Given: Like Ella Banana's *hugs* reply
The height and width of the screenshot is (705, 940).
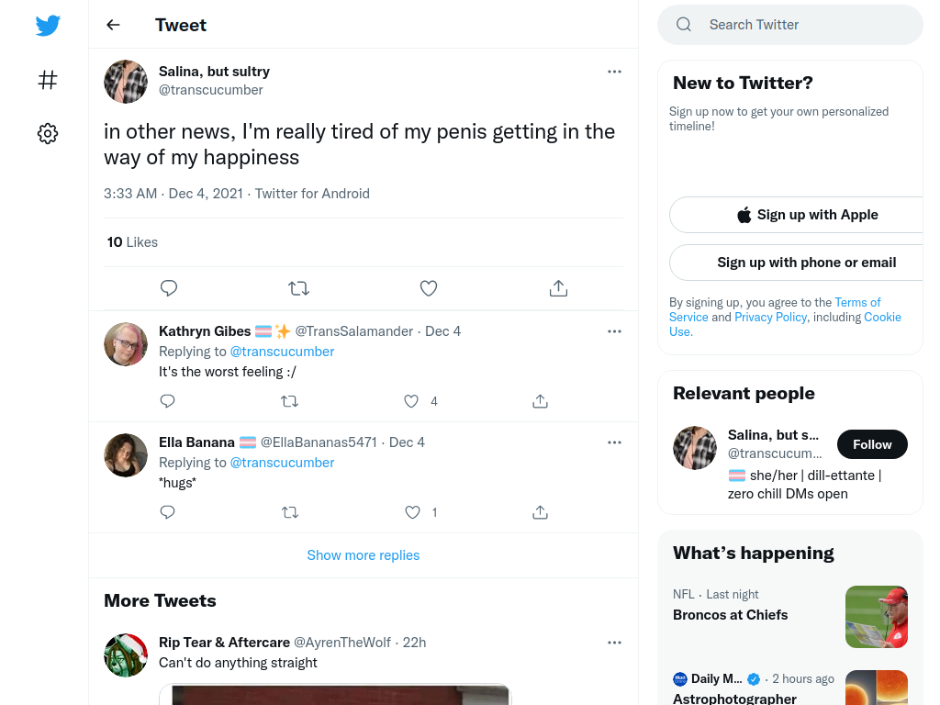Looking at the screenshot, I should tap(412, 512).
